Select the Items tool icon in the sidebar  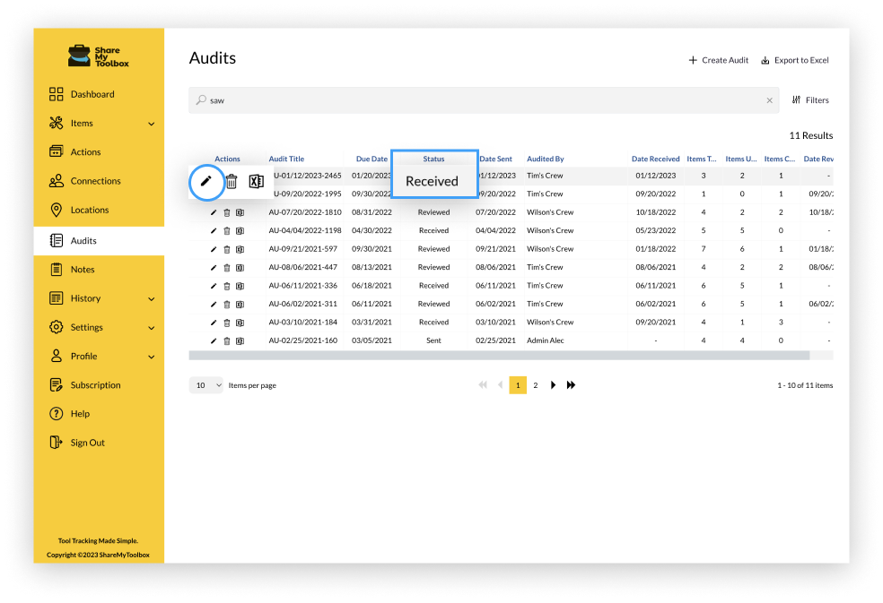57,123
